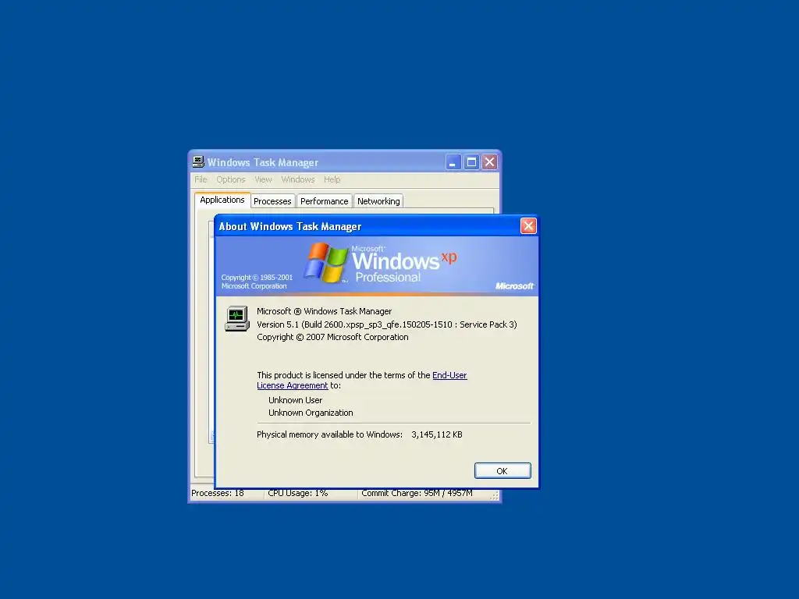Viewport: 799px width, 599px height.
Task: Switch to the Applications tab
Action: [x=222, y=200]
